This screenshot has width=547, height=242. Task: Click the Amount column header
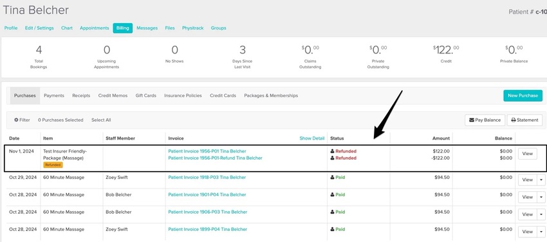[x=441, y=138]
